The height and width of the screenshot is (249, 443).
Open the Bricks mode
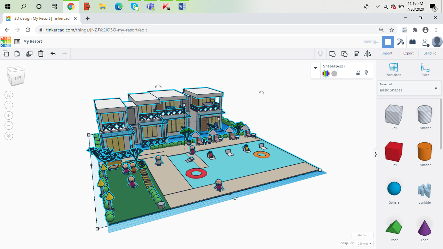(x=413, y=41)
